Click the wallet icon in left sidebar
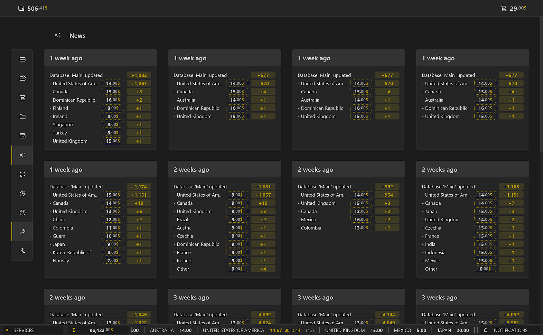This screenshot has width=543, height=335. pyautogui.click(x=22, y=136)
